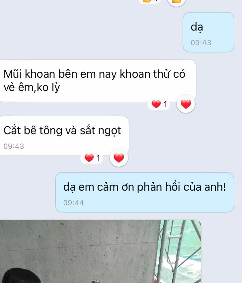The height and width of the screenshot is (283, 242).
Task: Click the number 1 beside "Cắt bê tông" heart
Action: 98,158
